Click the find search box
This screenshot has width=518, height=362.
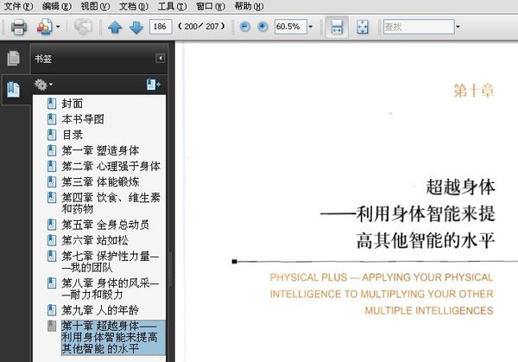click(419, 27)
